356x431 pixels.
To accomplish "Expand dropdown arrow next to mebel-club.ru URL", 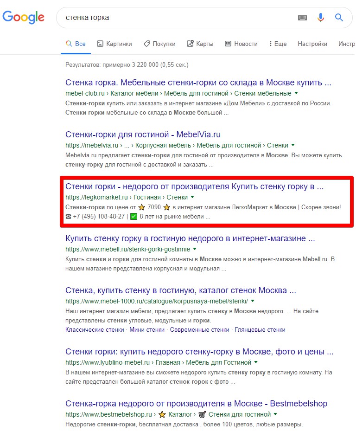I will tap(296, 93).
